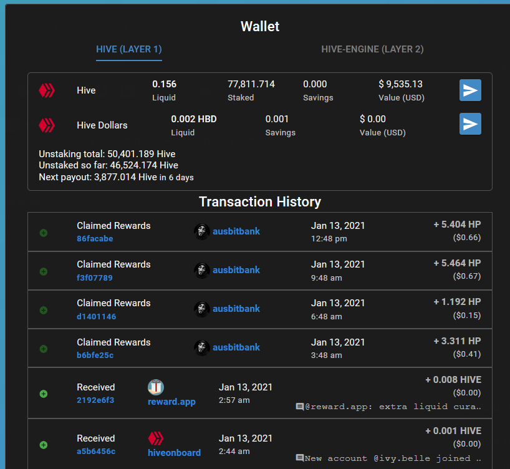Select the '+ 0.001 HIVE' amount
Screen dimensions: 510x469
coord(453,431)
